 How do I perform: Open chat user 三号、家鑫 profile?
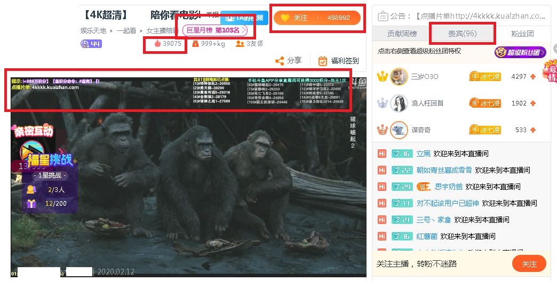pyautogui.click(x=434, y=220)
